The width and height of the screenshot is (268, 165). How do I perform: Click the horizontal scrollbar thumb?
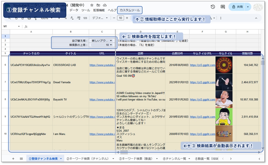[x=124, y=152]
